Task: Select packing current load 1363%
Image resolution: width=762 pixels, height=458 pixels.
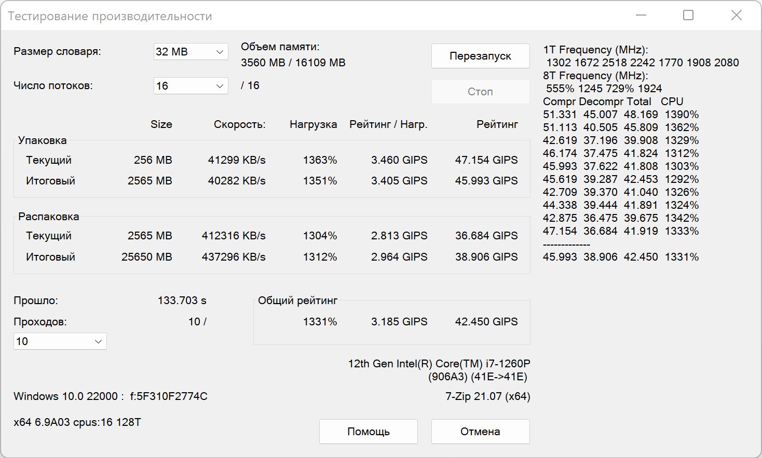Action: coord(320,160)
